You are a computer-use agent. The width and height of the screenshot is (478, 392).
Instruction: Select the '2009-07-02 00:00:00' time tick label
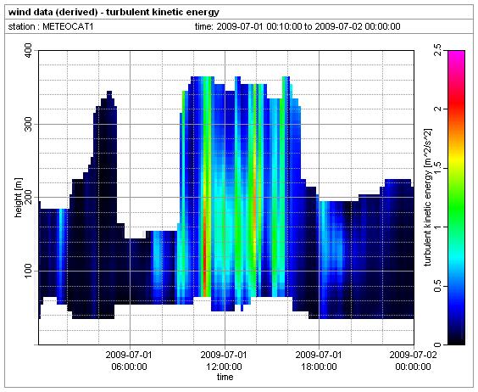413,361
